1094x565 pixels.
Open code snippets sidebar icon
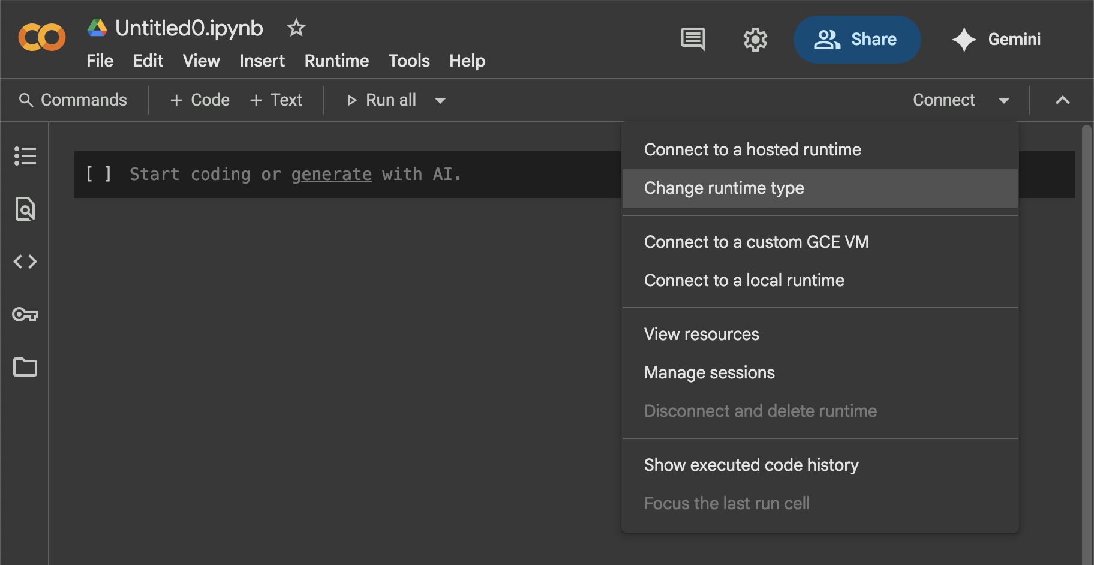(25, 262)
